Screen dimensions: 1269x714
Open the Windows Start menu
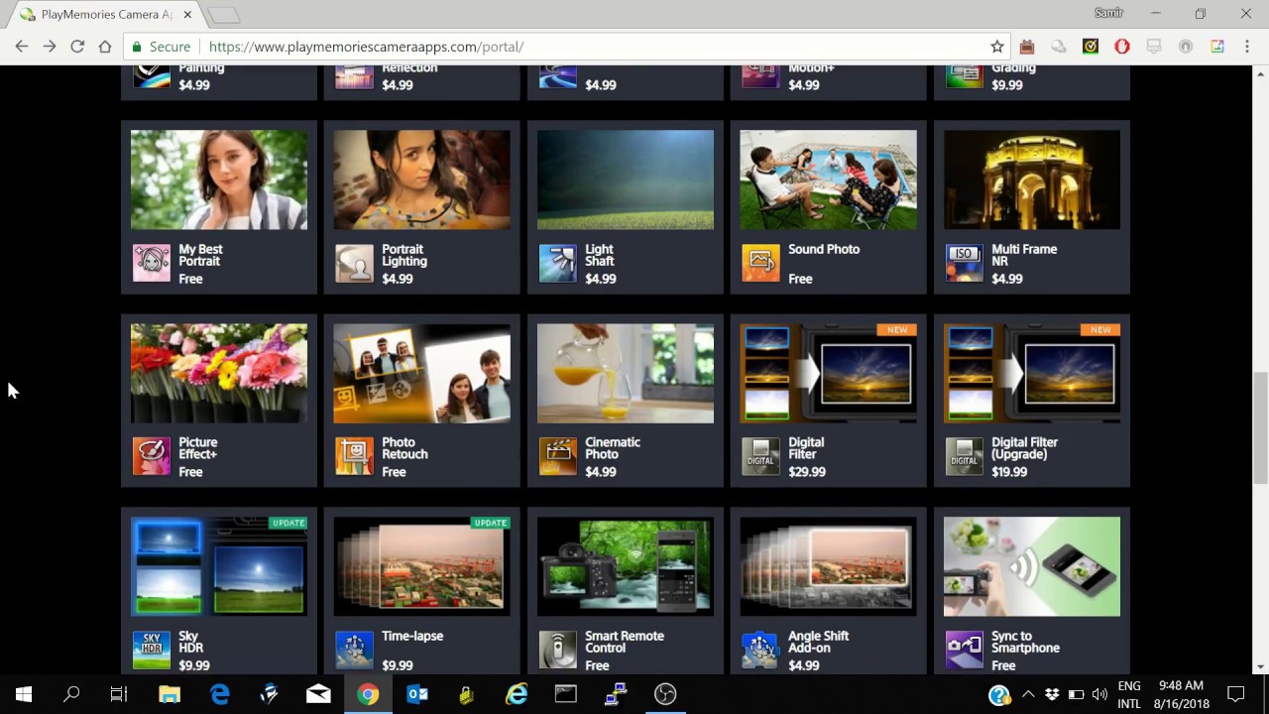point(24,694)
